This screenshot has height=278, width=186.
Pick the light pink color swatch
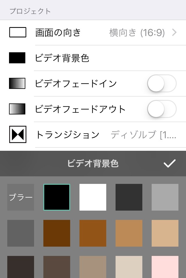click(165, 267)
